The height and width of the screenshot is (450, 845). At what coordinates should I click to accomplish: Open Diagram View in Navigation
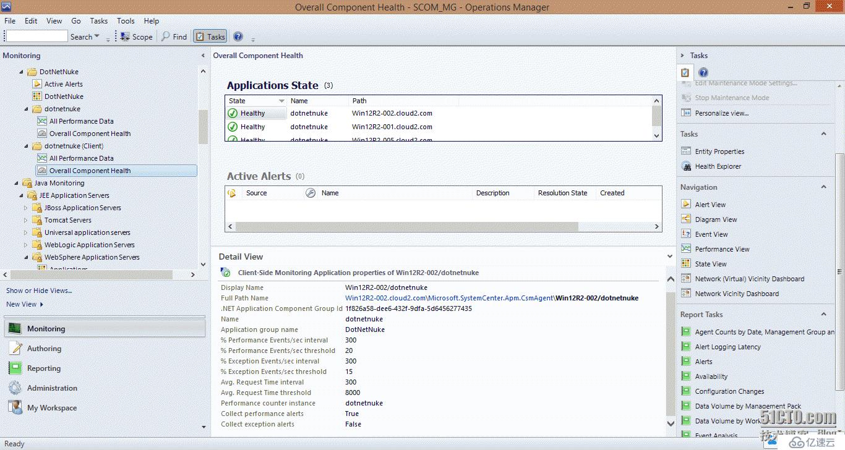click(716, 219)
